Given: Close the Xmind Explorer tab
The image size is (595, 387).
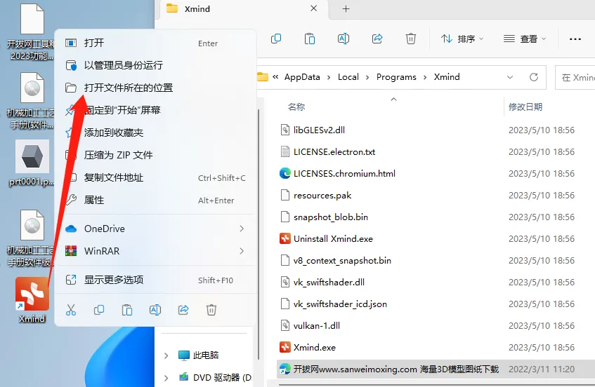Looking at the screenshot, I should (314, 8).
